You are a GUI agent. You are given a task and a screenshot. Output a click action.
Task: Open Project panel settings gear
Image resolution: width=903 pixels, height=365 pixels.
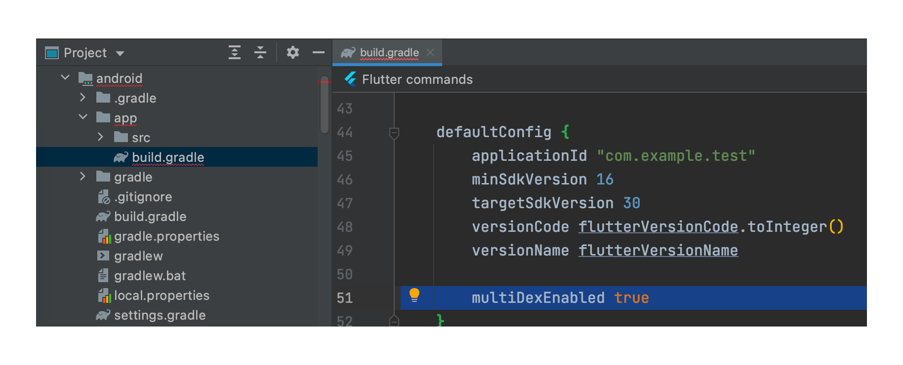coord(293,52)
